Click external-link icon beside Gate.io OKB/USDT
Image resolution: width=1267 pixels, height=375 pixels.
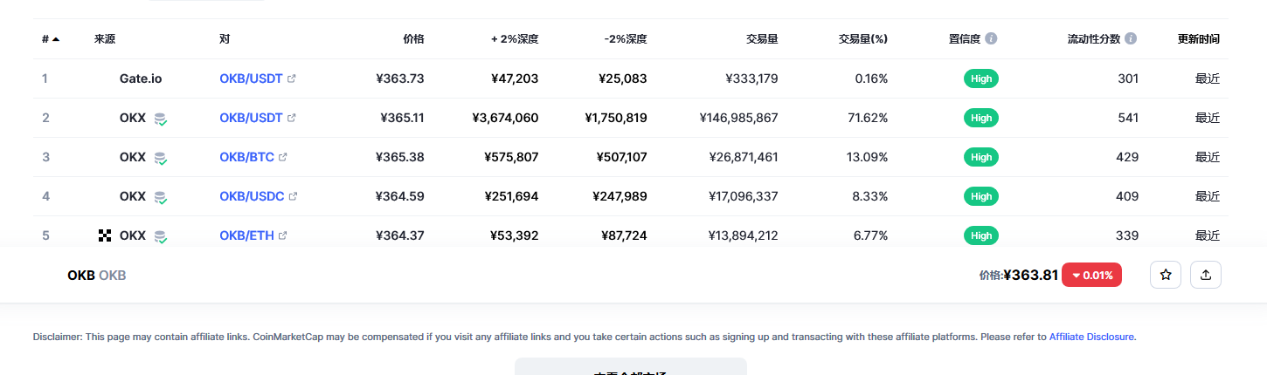click(292, 79)
